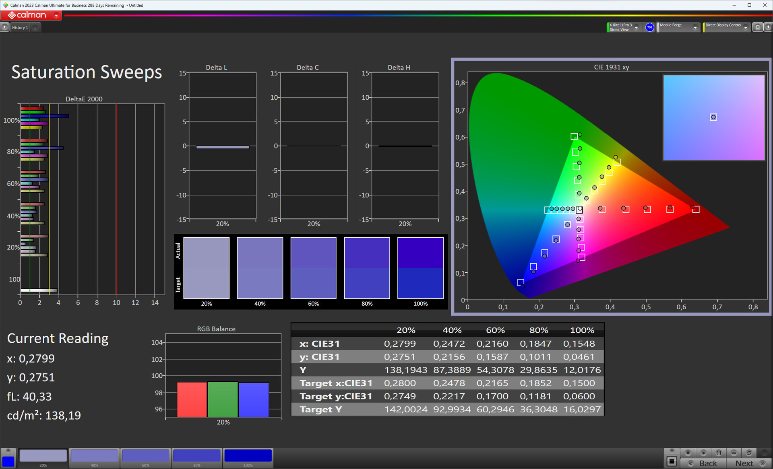Screen dimensions: 773x469
Task: Open the settings gear icon
Action: tap(758, 27)
